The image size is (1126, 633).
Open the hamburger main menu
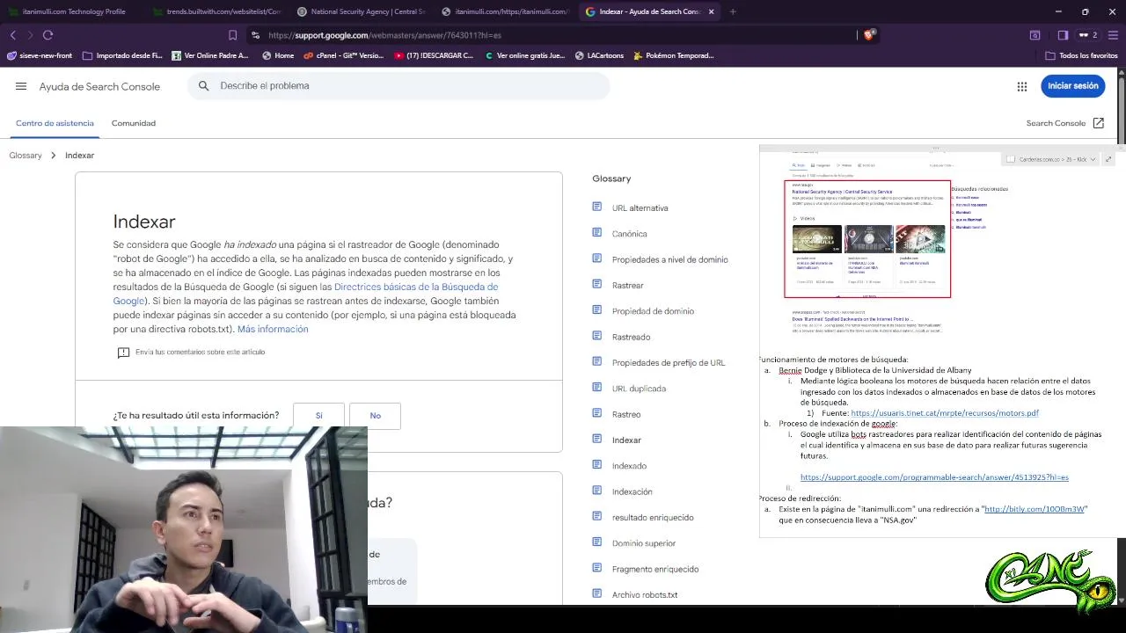click(x=21, y=86)
